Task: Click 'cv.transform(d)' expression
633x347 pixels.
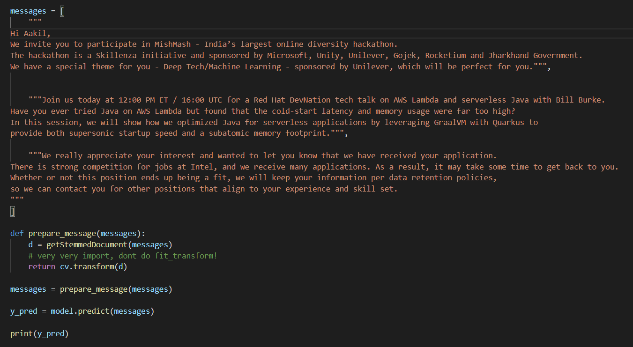Action: [94, 267]
